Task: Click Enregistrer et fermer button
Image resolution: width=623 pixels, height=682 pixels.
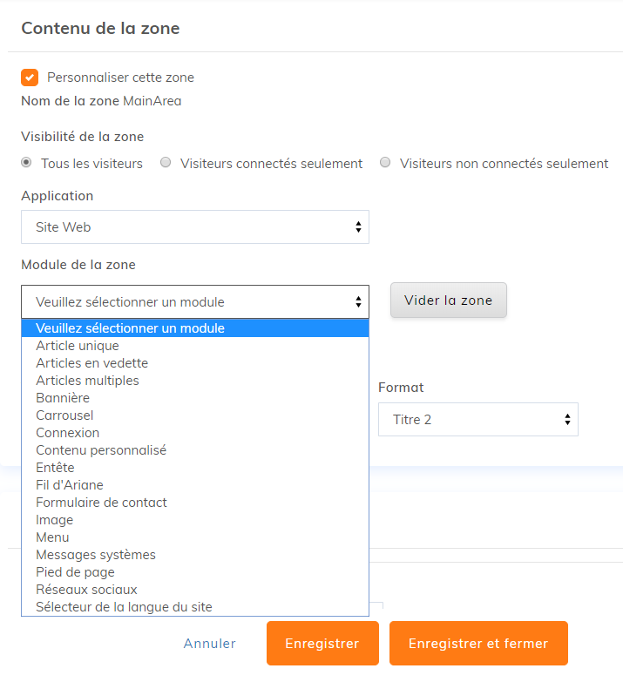Action: [478, 644]
